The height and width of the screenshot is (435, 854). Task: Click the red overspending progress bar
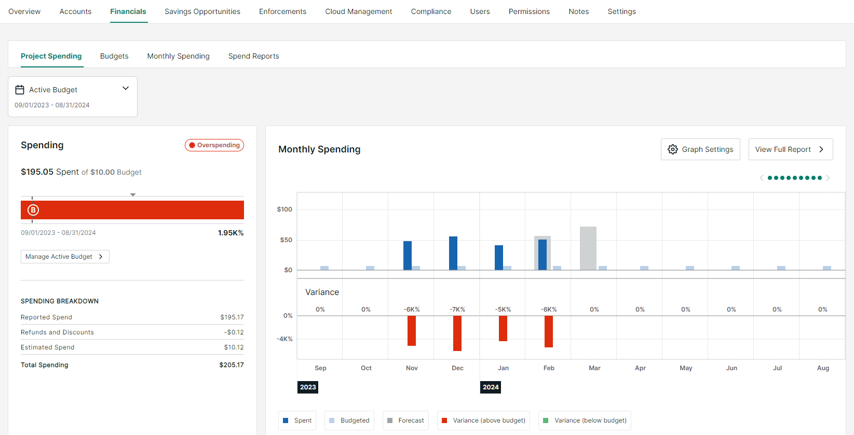[132, 210]
